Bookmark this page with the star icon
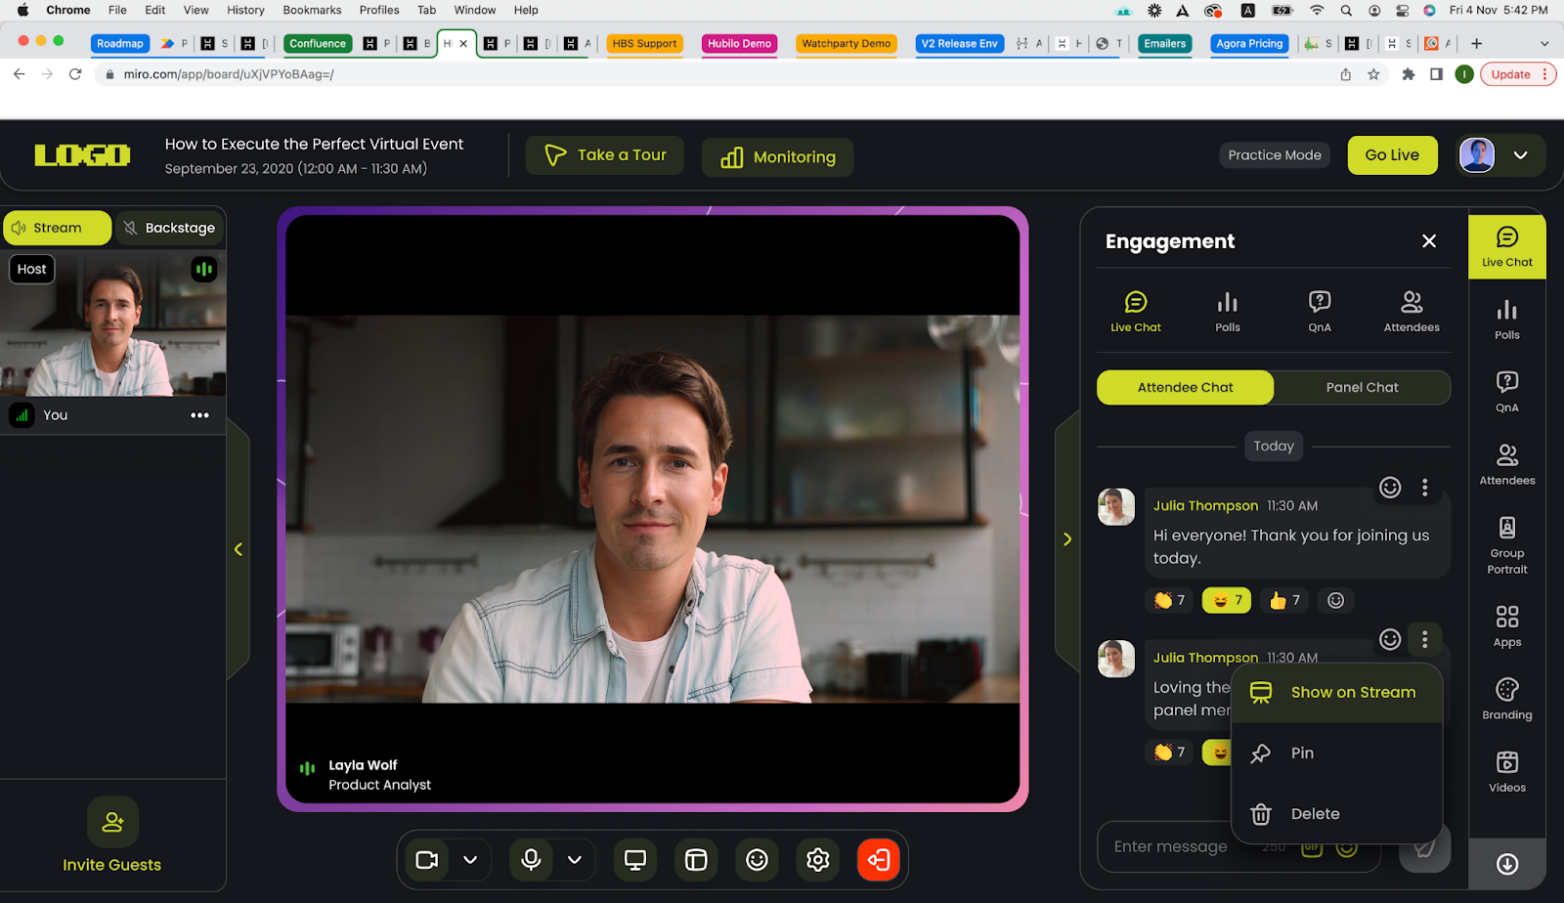Image resolution: width=1564 pixels, height=903 pixels. pos(1373,74)
